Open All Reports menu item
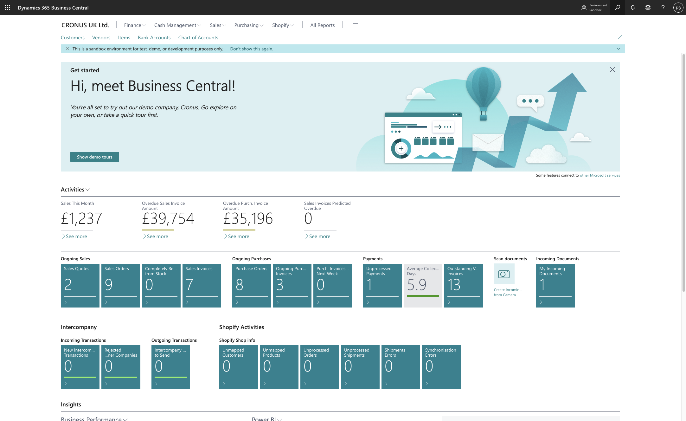686x421 pixels. click(x=322, y=25)
